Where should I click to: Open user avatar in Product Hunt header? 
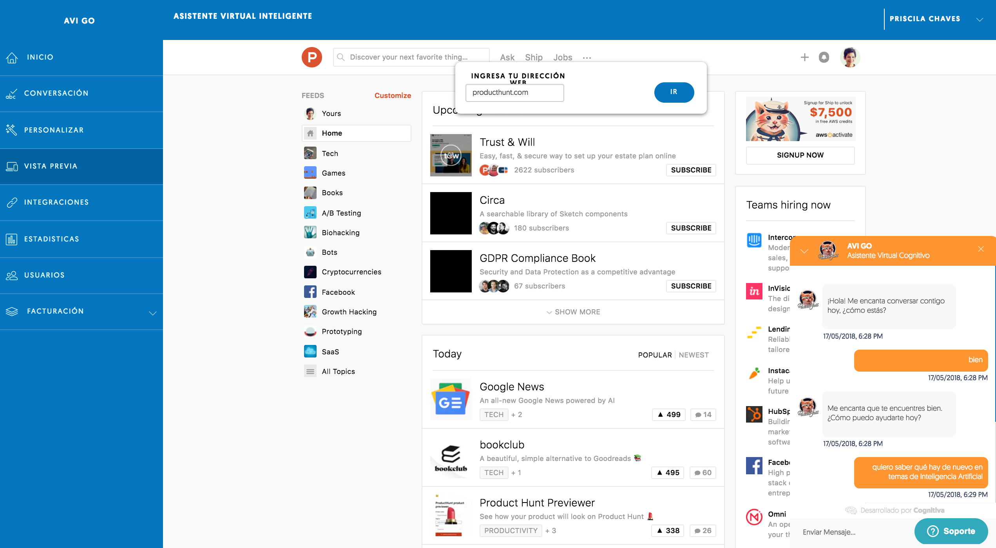pyautogui.click(x=849, y=58)
